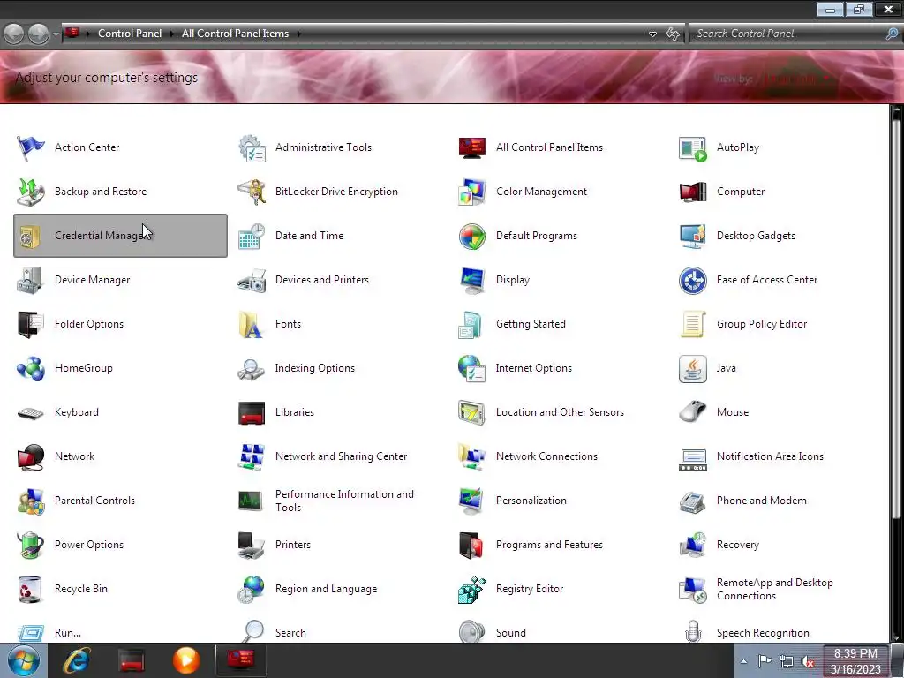
Task: Open Backup and Restore icon
Action: (x=30, y=192)
